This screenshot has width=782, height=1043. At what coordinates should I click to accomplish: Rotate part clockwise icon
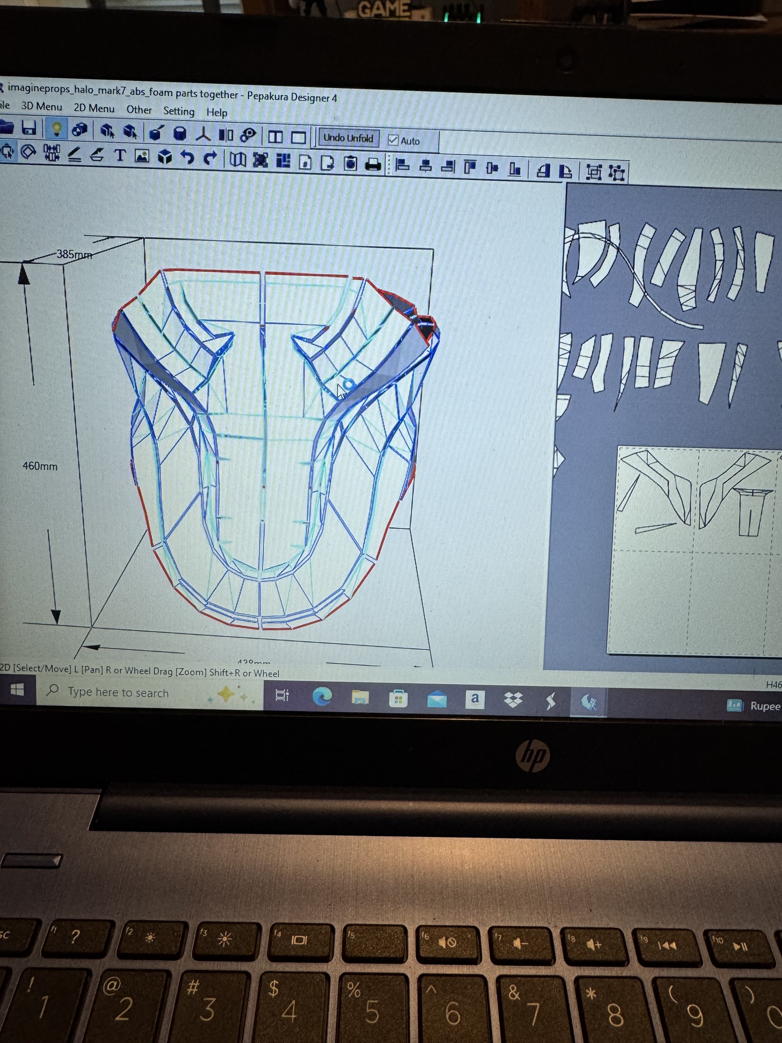point(566,172)
